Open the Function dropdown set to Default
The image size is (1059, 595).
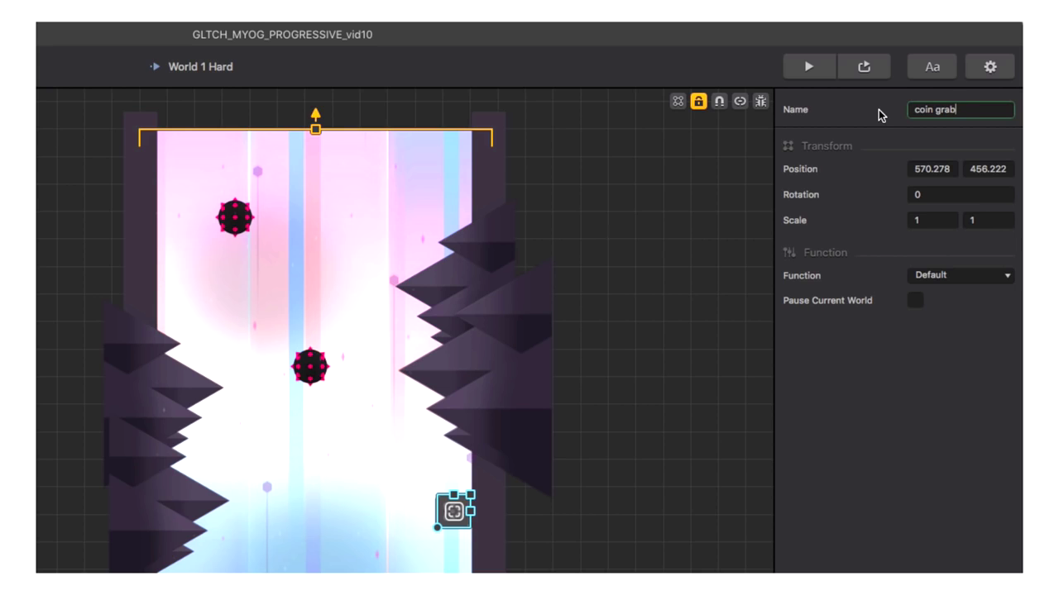coord(961,275)
